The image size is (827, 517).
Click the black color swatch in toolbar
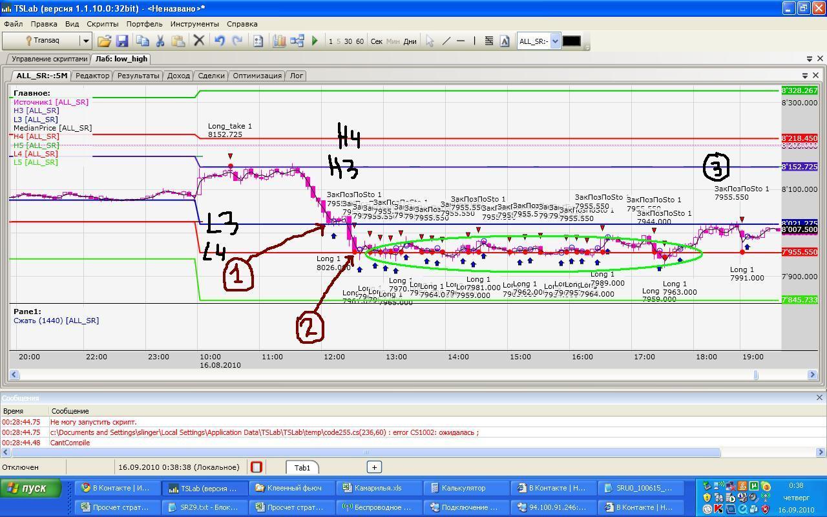571,41
